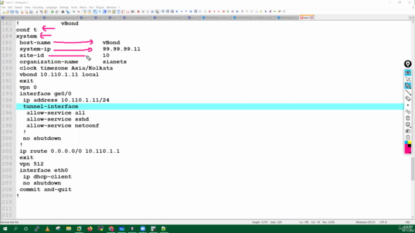The width and height of the screenshot is (415, 233).
Task: Click the undo arrow in annotation bar
Action: [x=408, y=111]
